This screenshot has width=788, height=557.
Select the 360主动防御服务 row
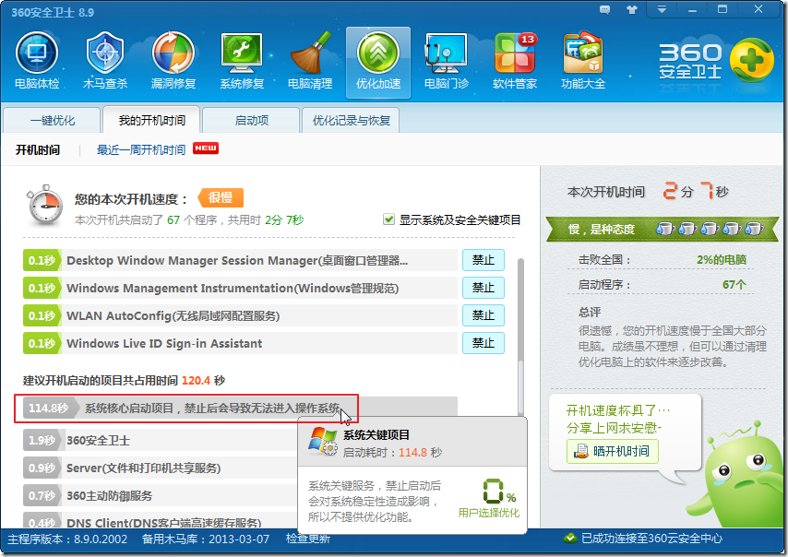[x=160, y=495]
